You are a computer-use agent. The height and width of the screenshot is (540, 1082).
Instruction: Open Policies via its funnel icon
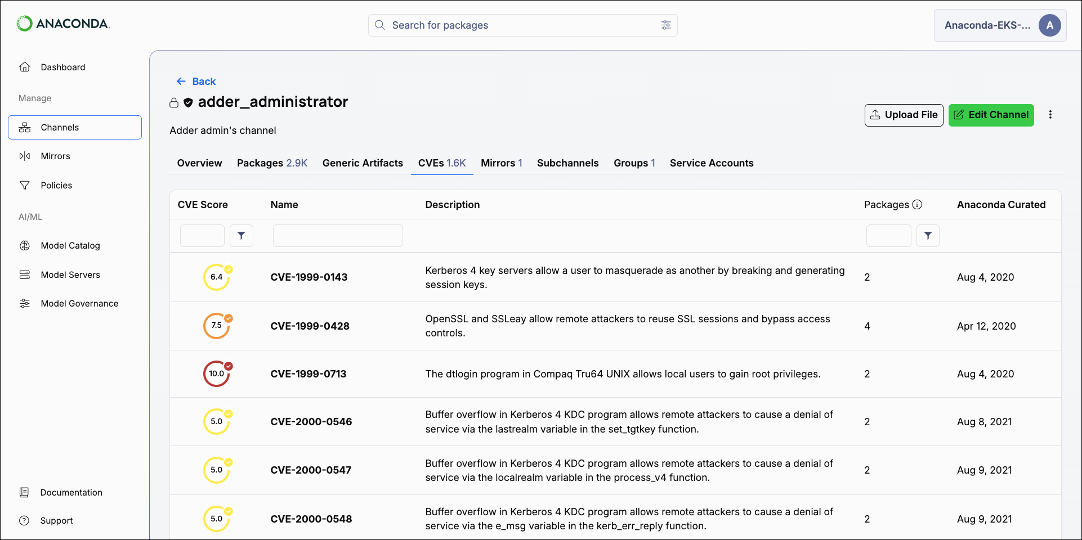(25, 184)
